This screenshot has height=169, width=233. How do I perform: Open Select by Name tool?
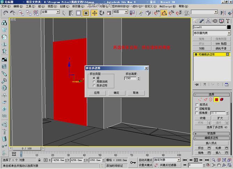point(71,13)
